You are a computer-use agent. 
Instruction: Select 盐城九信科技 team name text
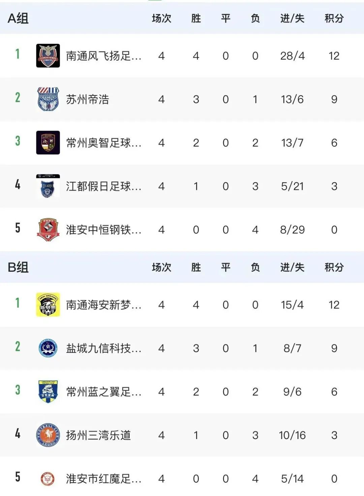point(103,348)
